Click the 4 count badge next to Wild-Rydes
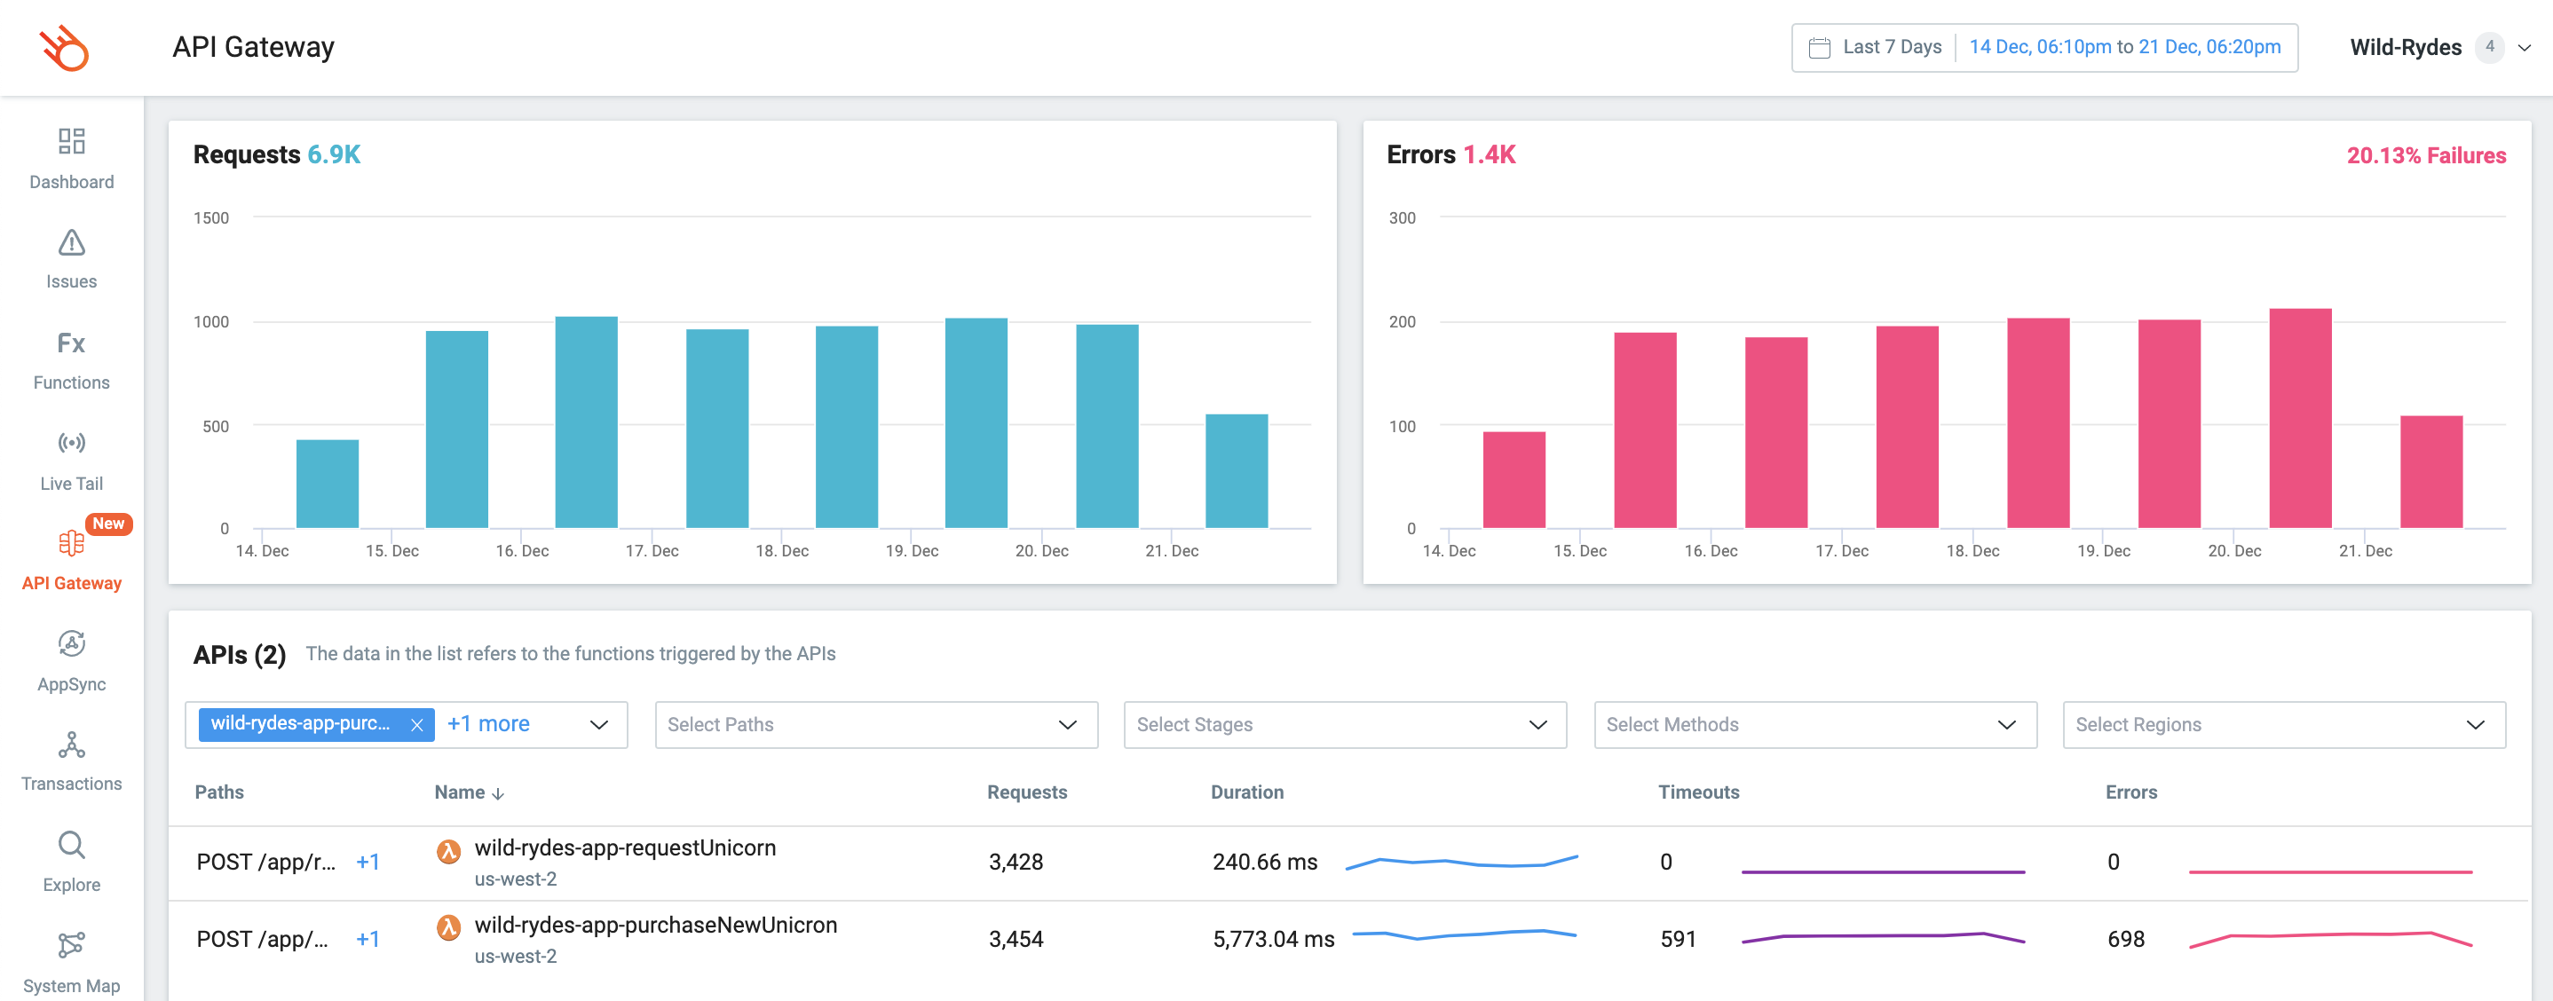This screenshot has height=1001, width=2553. 2490,46
